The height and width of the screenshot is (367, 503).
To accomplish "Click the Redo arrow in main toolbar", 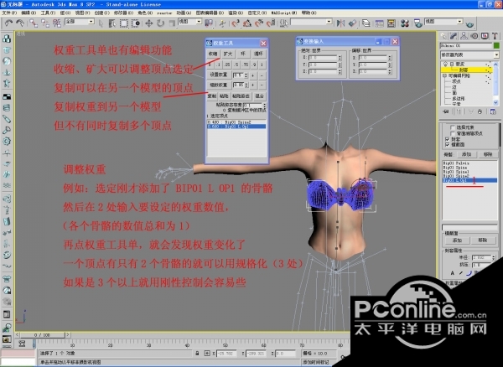I will coord(20,23).
